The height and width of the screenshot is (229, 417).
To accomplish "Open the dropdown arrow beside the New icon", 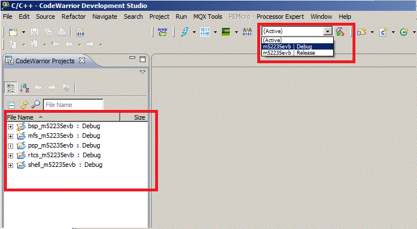I will pos(23,32).
